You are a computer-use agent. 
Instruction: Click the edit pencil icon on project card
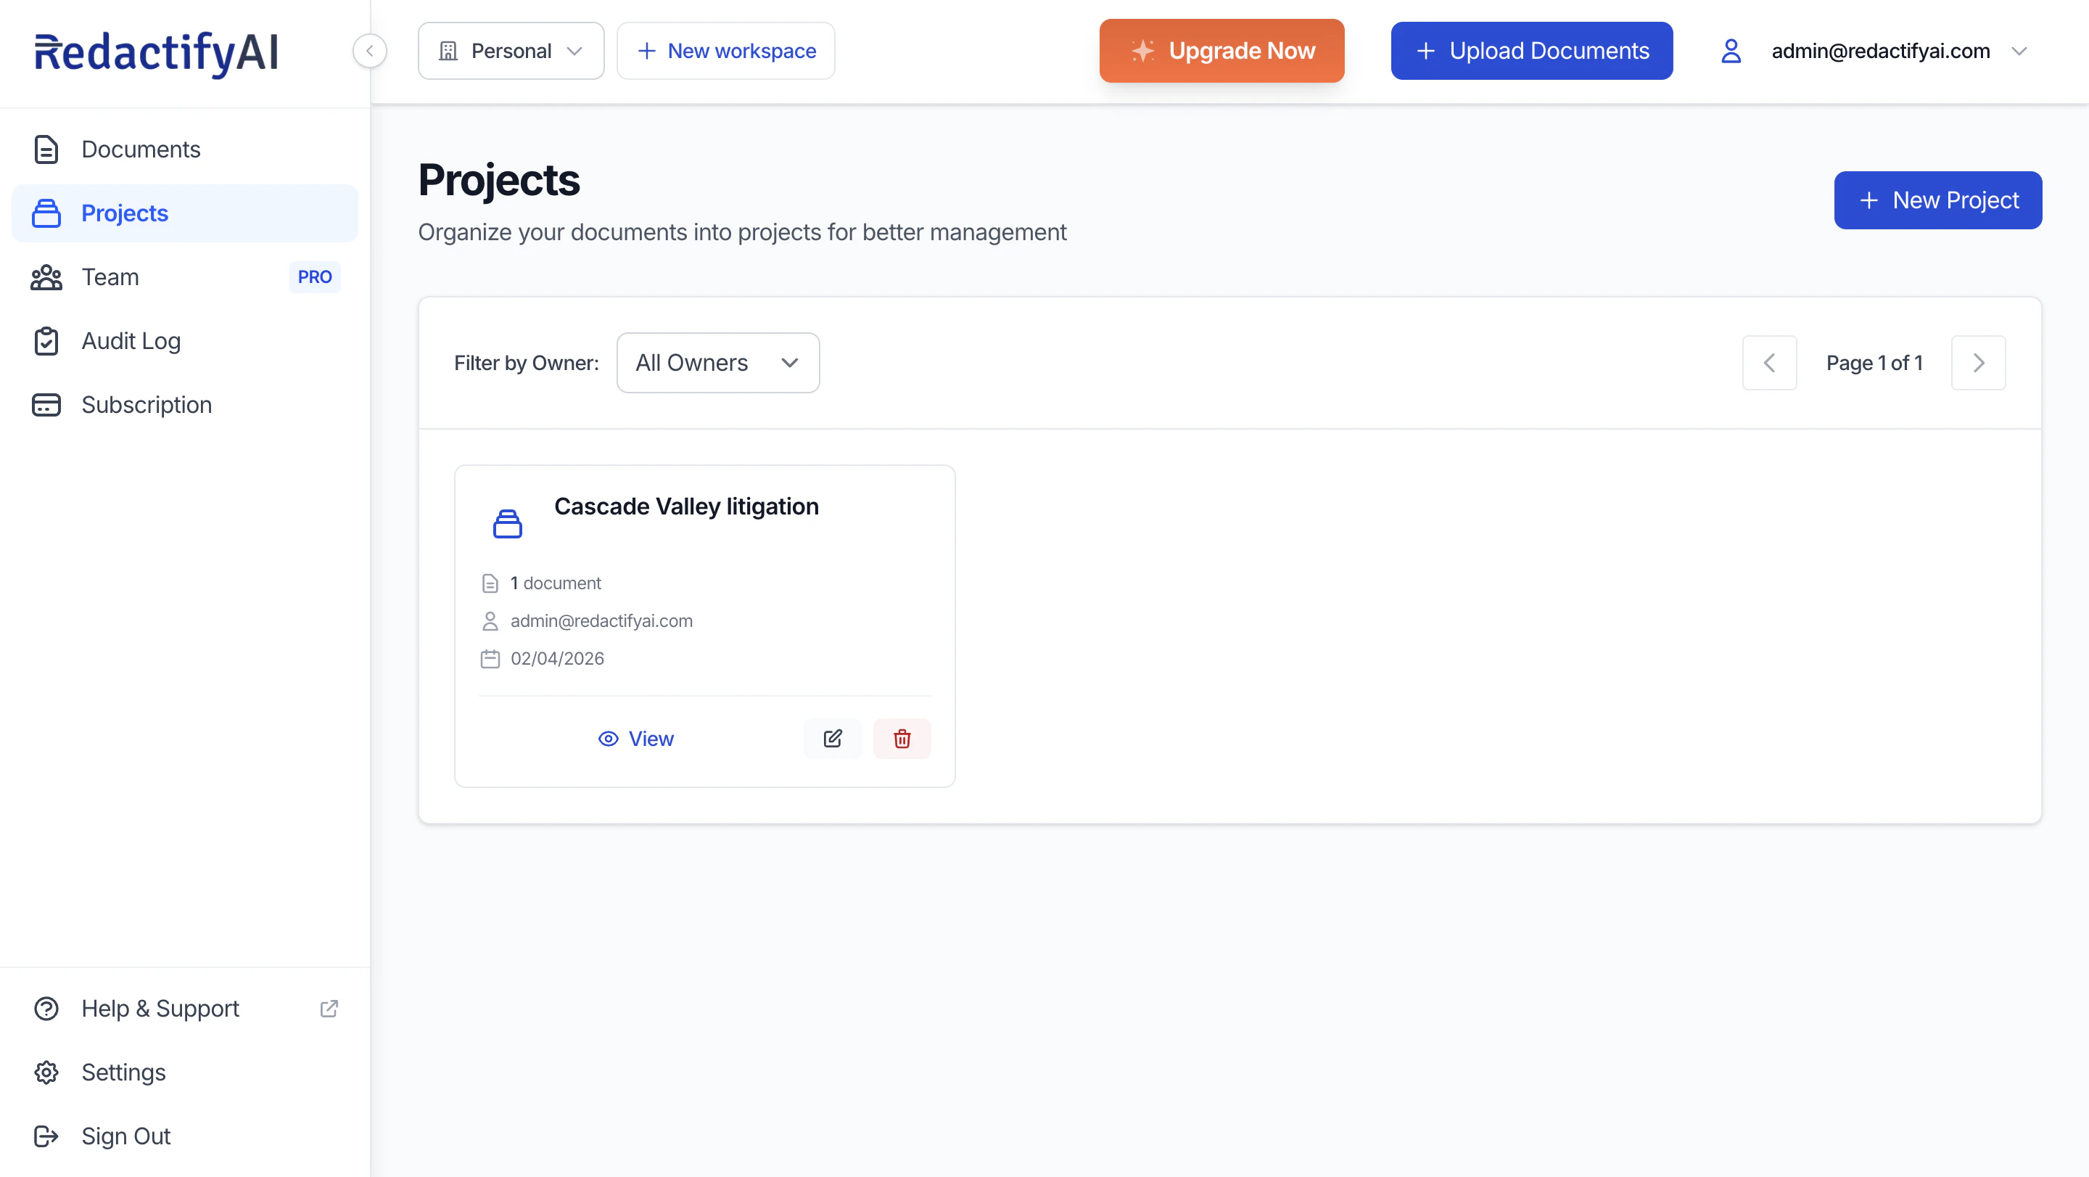pyautogui.click(x=832, y=738)
